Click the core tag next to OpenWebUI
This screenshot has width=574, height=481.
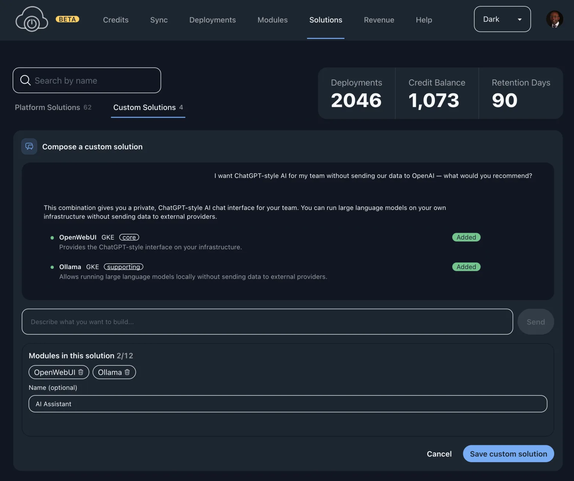(129, 237)
